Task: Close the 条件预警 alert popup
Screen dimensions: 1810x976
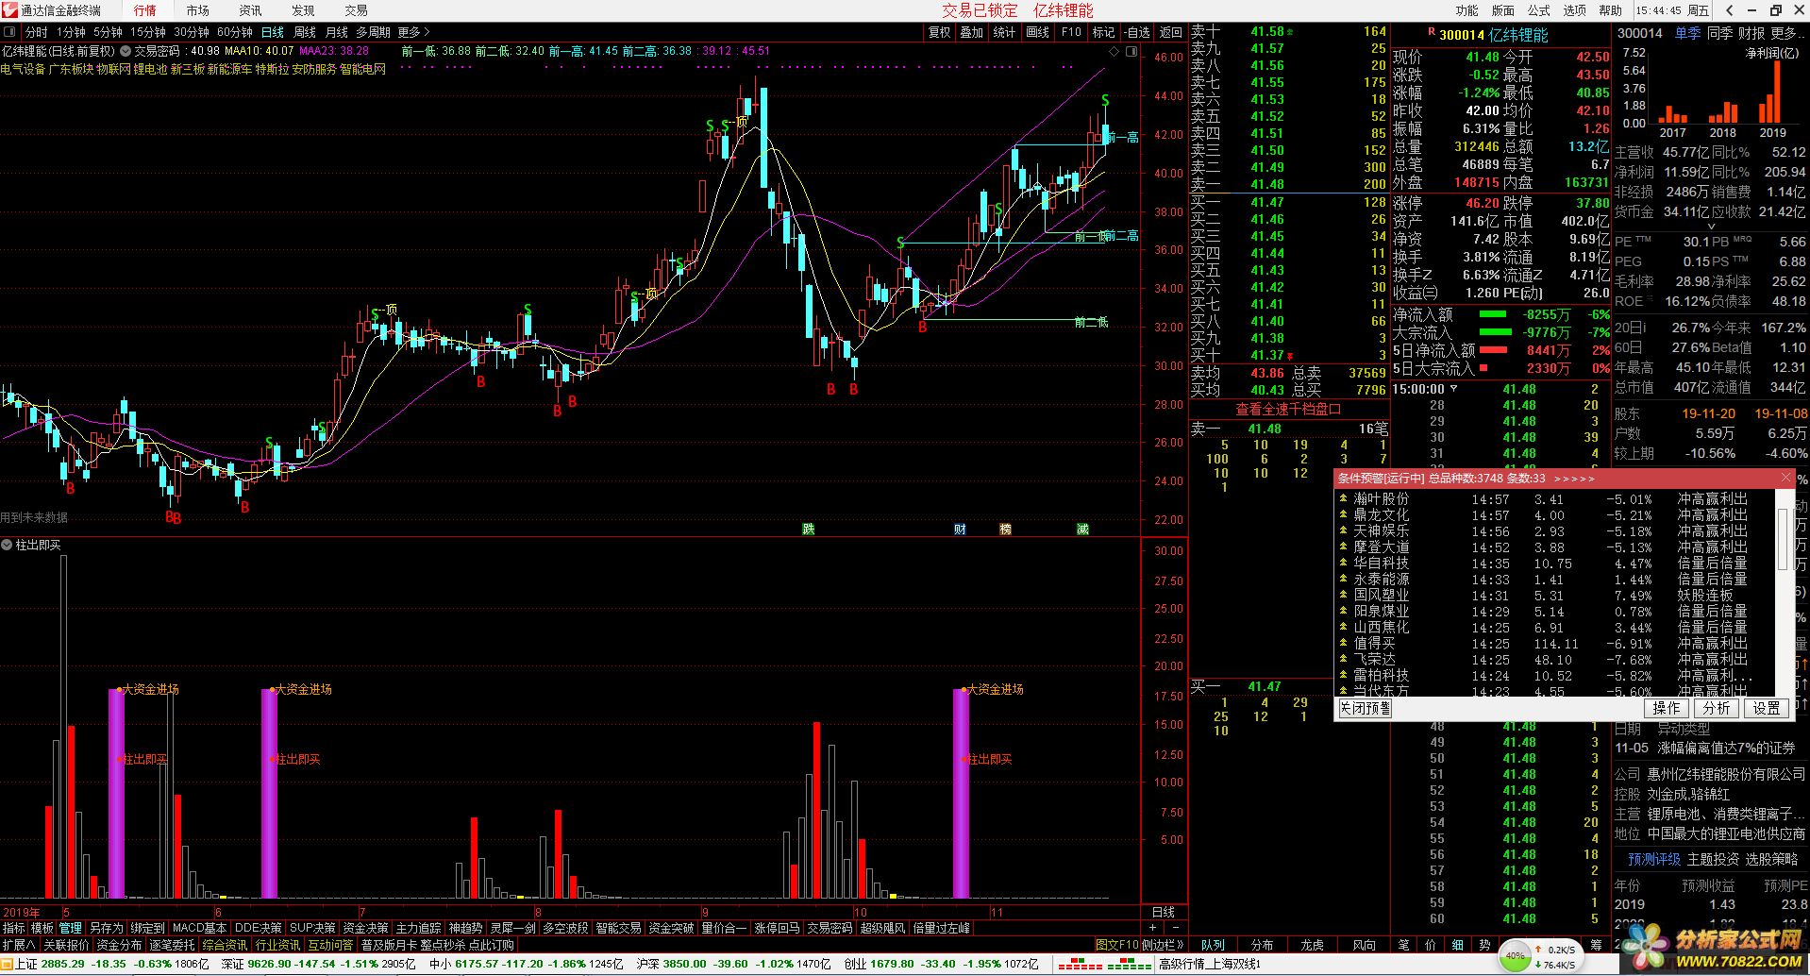Action: coord(1785,478)
